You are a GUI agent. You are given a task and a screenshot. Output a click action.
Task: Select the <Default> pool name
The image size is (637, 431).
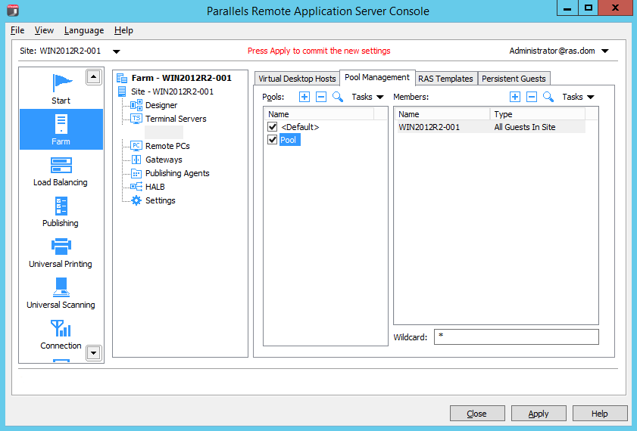300,127
